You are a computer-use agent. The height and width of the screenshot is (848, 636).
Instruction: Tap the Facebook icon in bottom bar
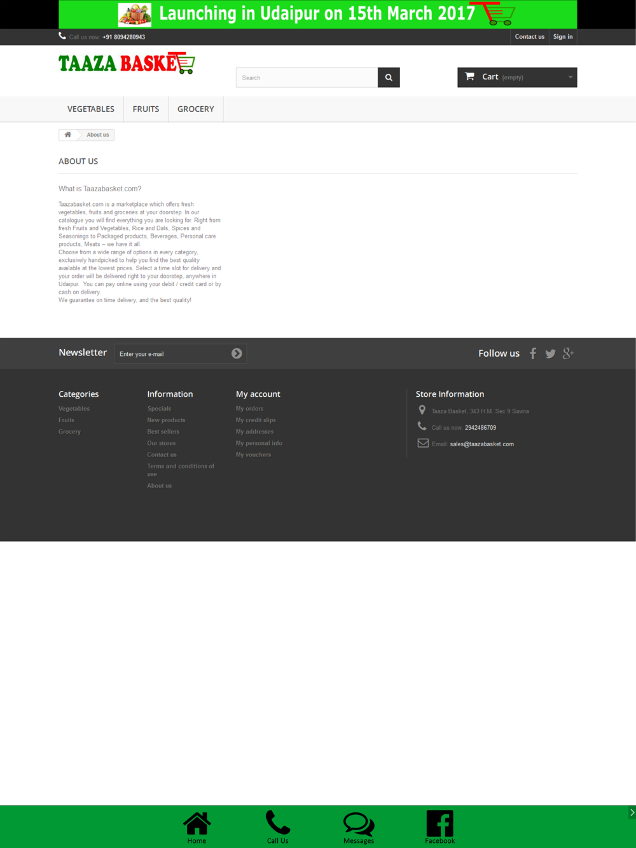(439, 828)
